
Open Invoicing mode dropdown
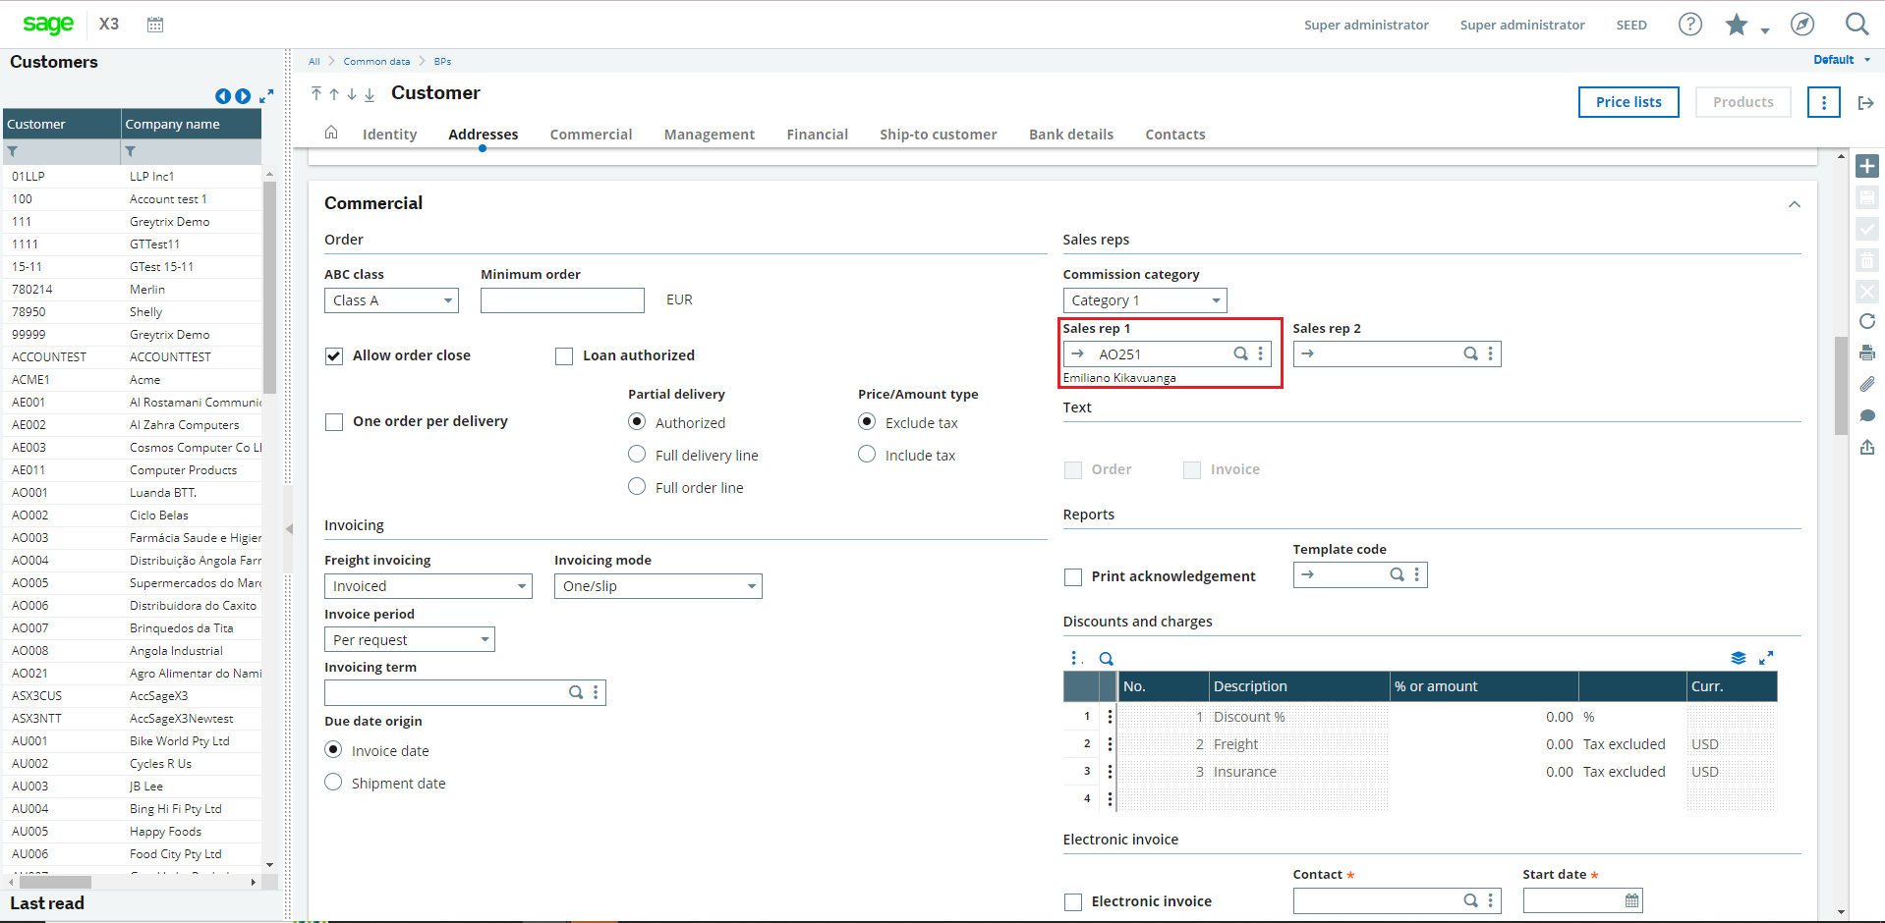point(657,586)
